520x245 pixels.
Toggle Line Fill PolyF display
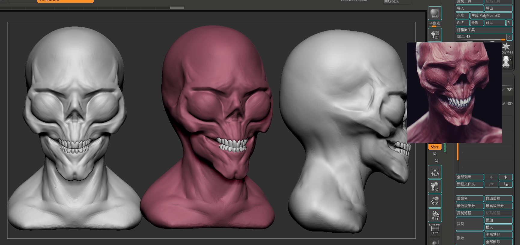435,229
